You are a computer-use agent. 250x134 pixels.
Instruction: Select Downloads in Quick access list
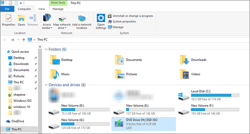(x=19, y=64)
